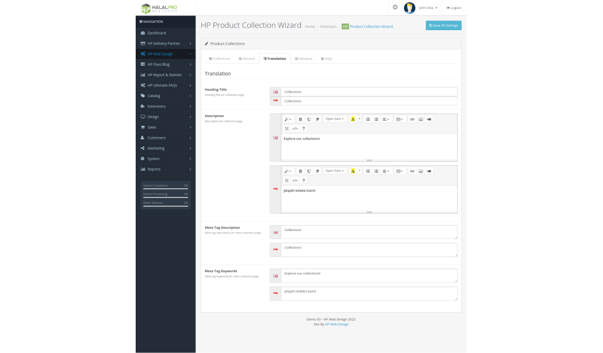603x353 pixels.
Task: Click the Logout link
Action: pos(453,8)
